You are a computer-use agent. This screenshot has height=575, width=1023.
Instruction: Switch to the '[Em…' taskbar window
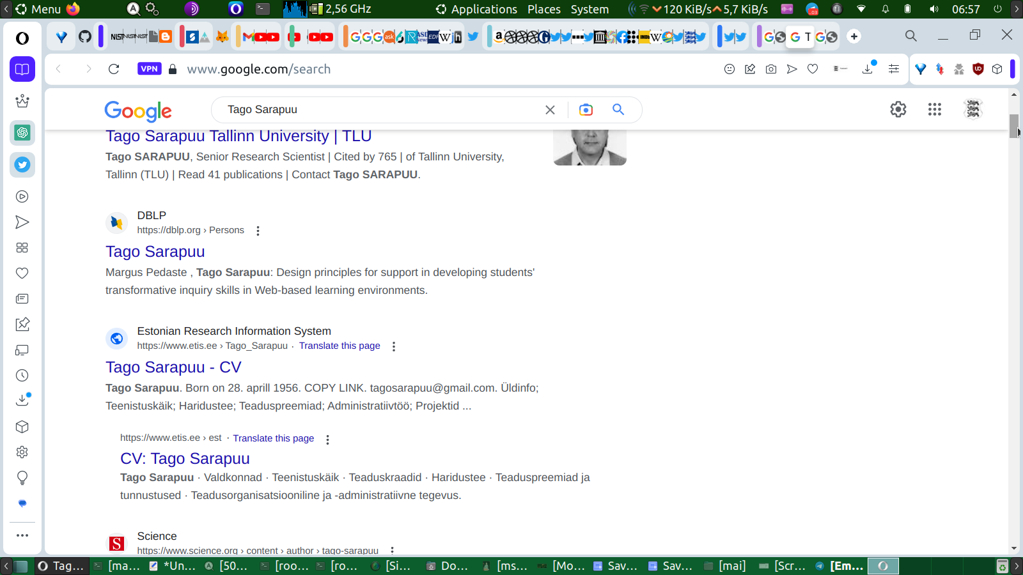(839, 566)
